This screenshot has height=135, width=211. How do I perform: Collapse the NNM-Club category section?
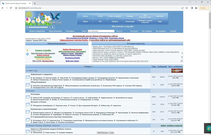click(27, 71)
